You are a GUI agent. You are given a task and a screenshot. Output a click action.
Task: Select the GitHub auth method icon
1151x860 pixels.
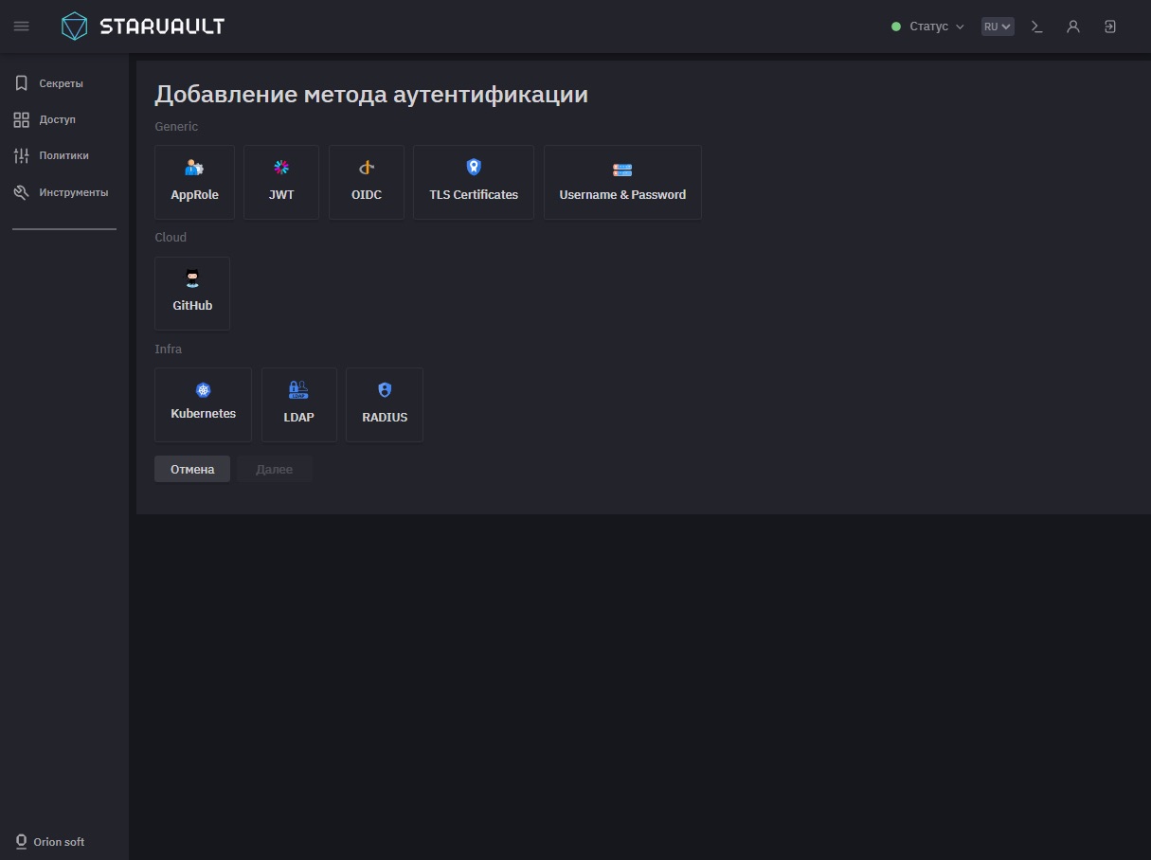coord(192,278)
